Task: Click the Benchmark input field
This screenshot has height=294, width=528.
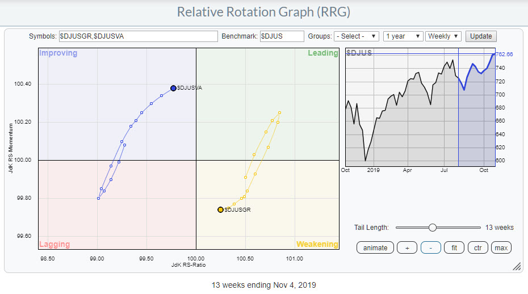Action: [282, 36]
